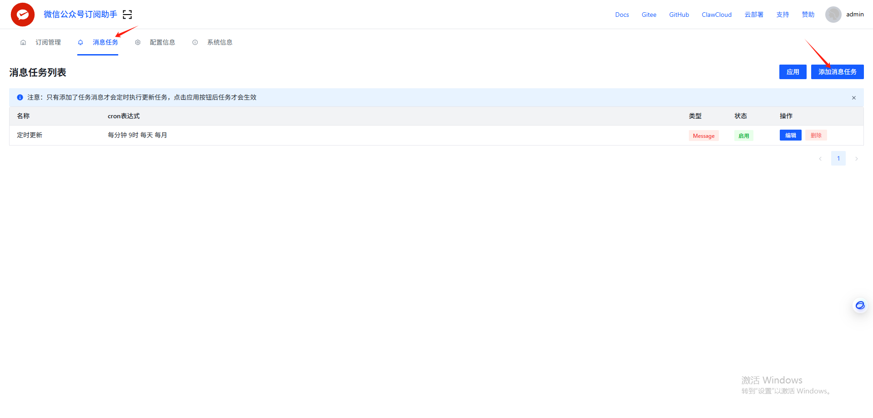Go to previous page arrow
The image size is (873, 418).
click(820, 159)
